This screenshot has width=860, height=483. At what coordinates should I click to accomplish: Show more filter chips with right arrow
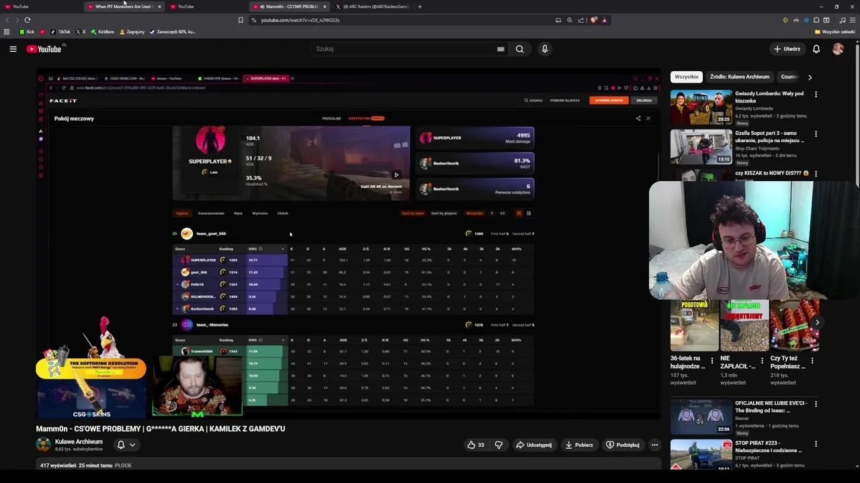click(x=810, y=77)
